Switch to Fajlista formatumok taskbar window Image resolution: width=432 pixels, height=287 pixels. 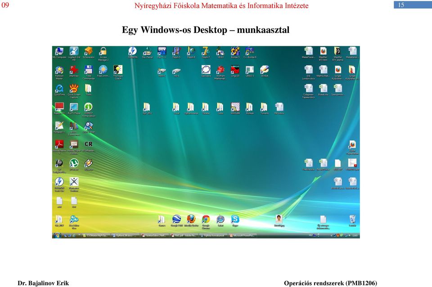pyautogui.click(x=213, y=236)
